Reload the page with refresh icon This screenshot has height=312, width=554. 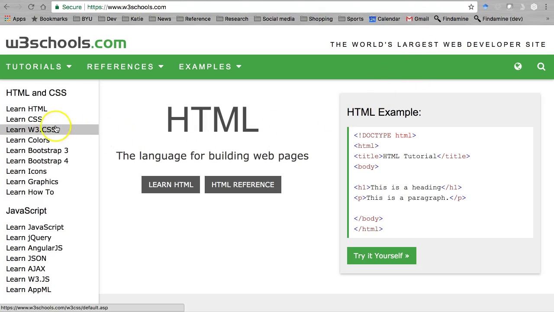(x=31, y=7)
